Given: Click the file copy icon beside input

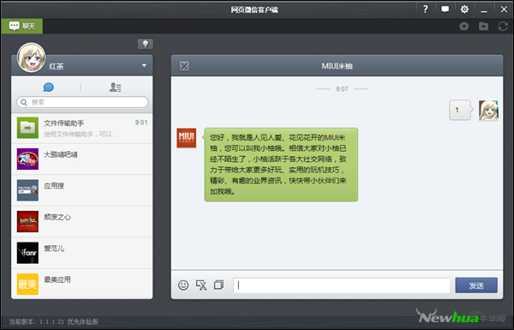Looking at the screenshot, I should coord(218,285).
